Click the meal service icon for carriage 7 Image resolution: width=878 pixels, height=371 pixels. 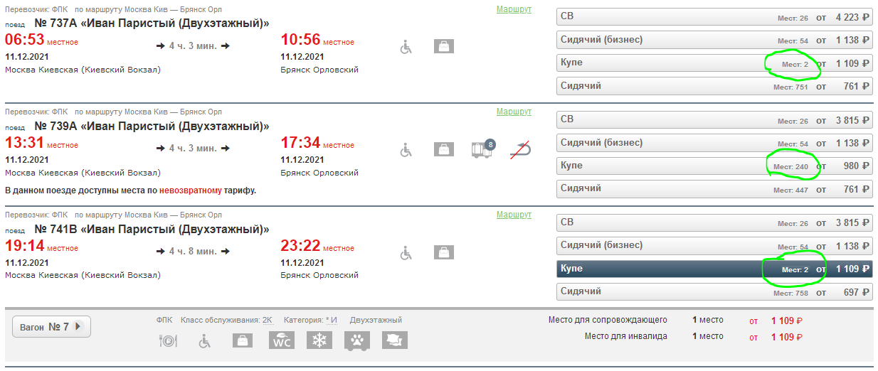pyautogui.click(x=166, y=341)
